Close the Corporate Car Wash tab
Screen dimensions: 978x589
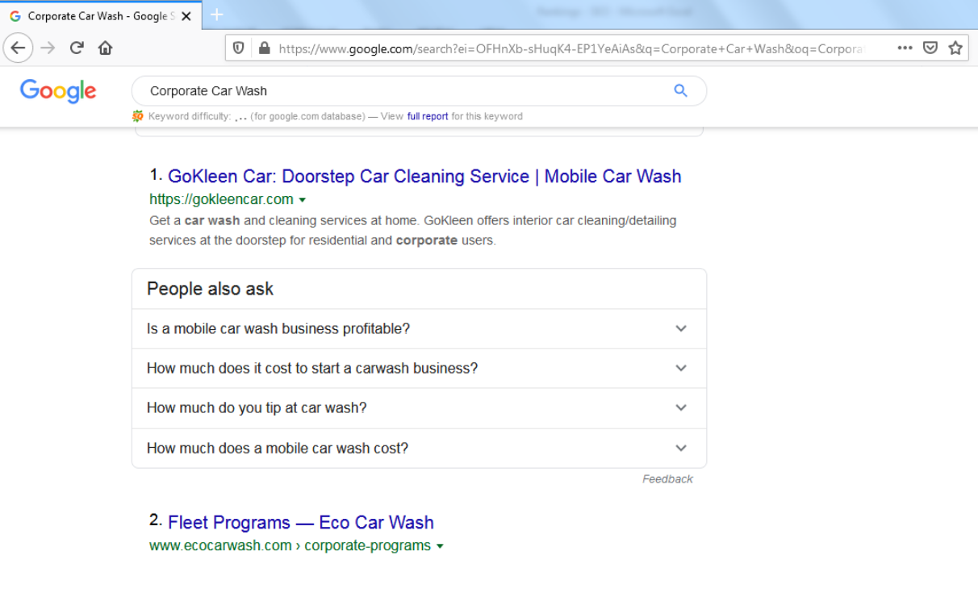[x=186, y=16]
